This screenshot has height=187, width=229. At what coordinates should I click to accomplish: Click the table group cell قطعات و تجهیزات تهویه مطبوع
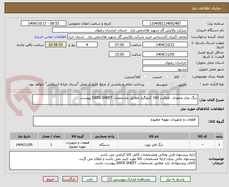point(77,145)
